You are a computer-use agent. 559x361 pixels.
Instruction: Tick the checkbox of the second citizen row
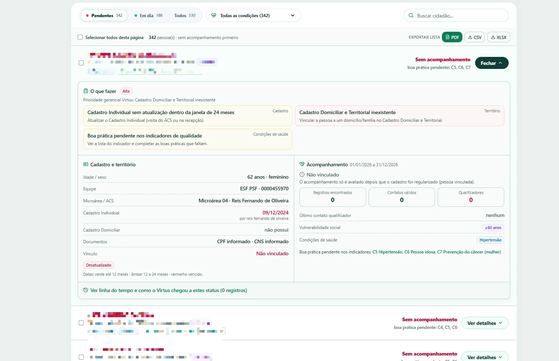81,323
